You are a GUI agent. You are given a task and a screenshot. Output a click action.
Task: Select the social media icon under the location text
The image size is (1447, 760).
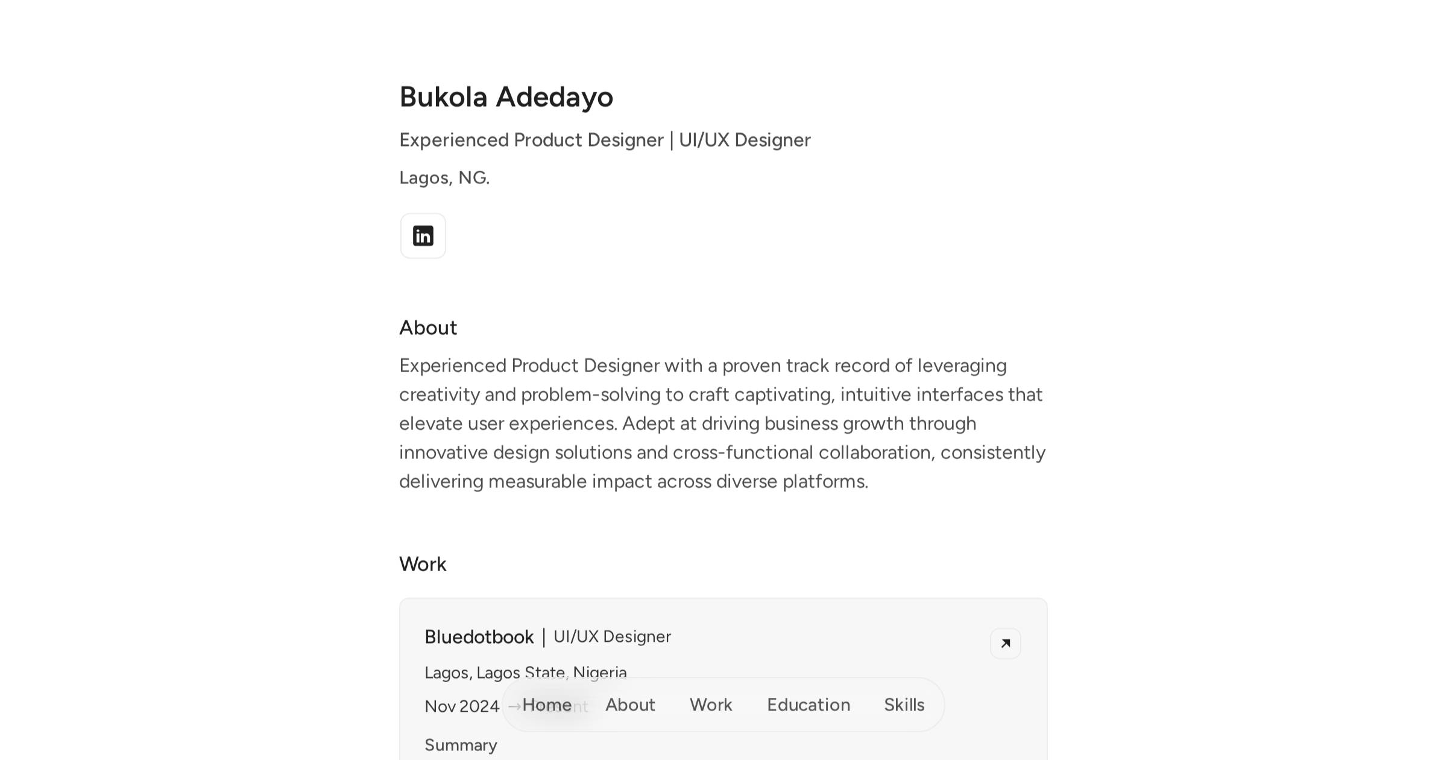pyautogui.click(x=423, y=235)
